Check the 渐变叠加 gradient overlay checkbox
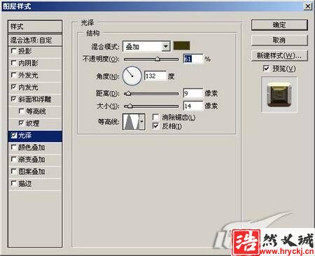The width and height of the screenshot is (315, 256). point(13,159)
